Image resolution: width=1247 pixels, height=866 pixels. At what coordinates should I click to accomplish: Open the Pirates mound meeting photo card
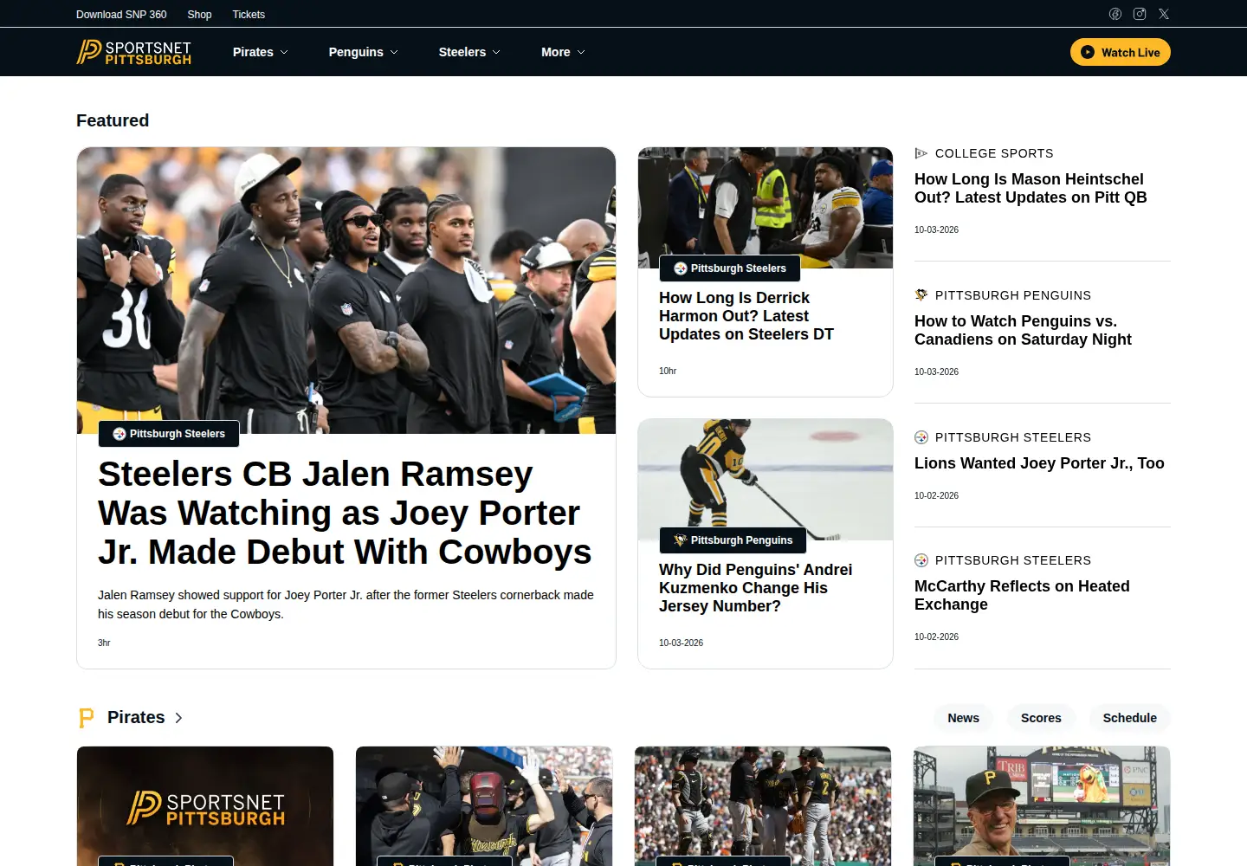click(x=763, y=806)
